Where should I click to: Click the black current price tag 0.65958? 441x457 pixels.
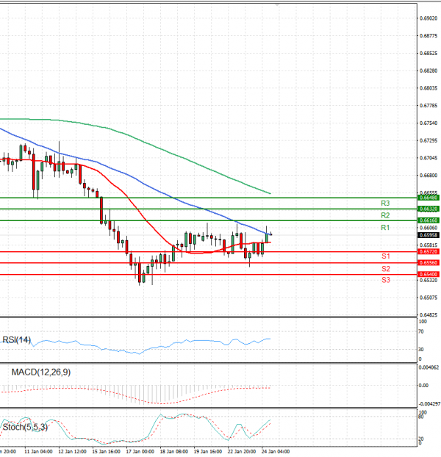coord(429,235)
